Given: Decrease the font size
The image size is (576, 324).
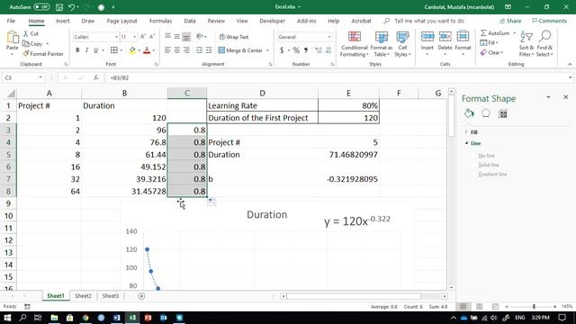Looking at the screenshot, I should [x=152, y=37].
